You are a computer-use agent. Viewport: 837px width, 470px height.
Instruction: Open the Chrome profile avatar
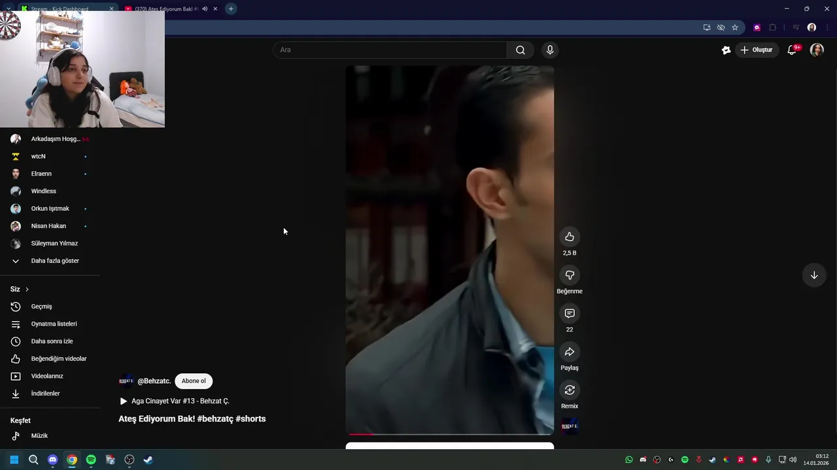pyautogui.click(x=811, y=27)
